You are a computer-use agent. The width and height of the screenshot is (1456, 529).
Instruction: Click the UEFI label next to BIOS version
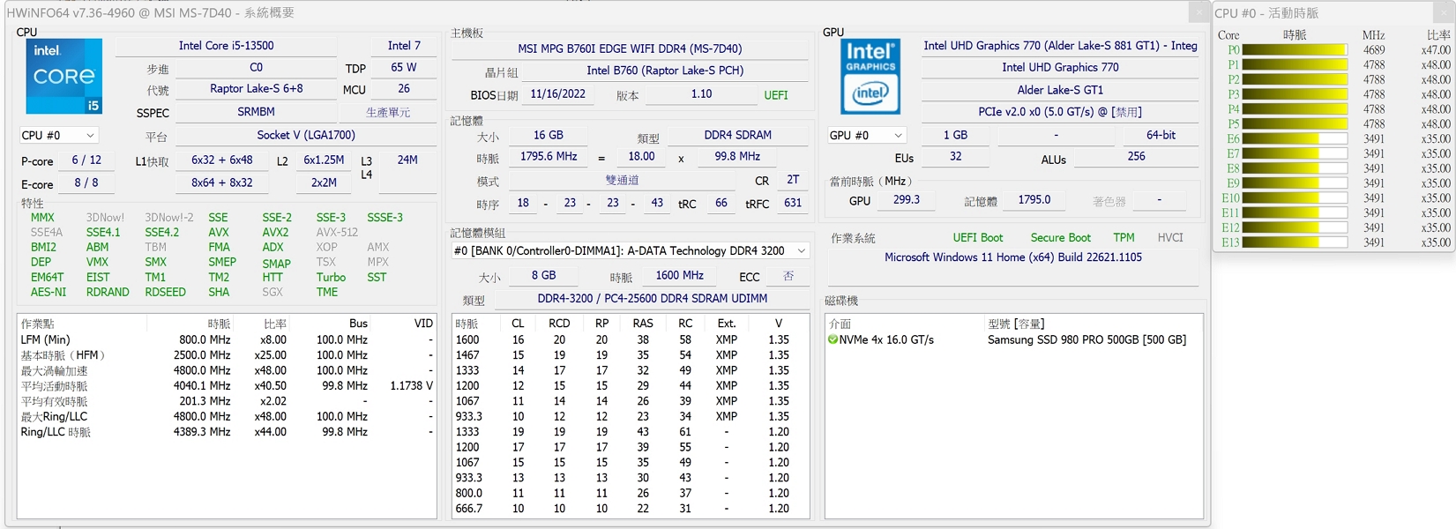click(776, 95)
